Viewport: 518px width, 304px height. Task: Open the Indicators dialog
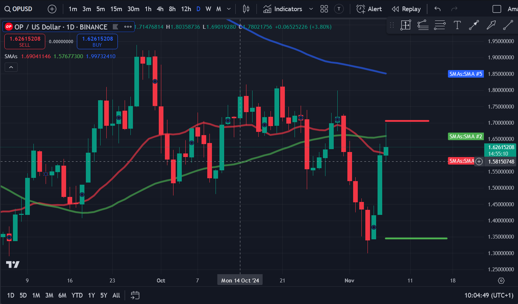[x=283, y=9]
